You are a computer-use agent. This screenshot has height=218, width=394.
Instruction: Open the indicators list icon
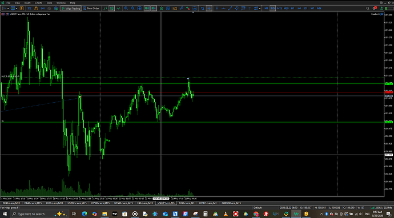click(x=162, y=9)
